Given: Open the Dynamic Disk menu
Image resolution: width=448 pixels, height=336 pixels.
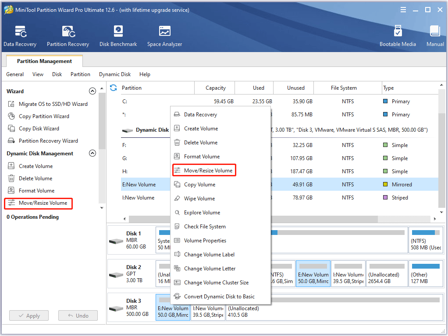Looking at the screenshot, I should [115, 74].
